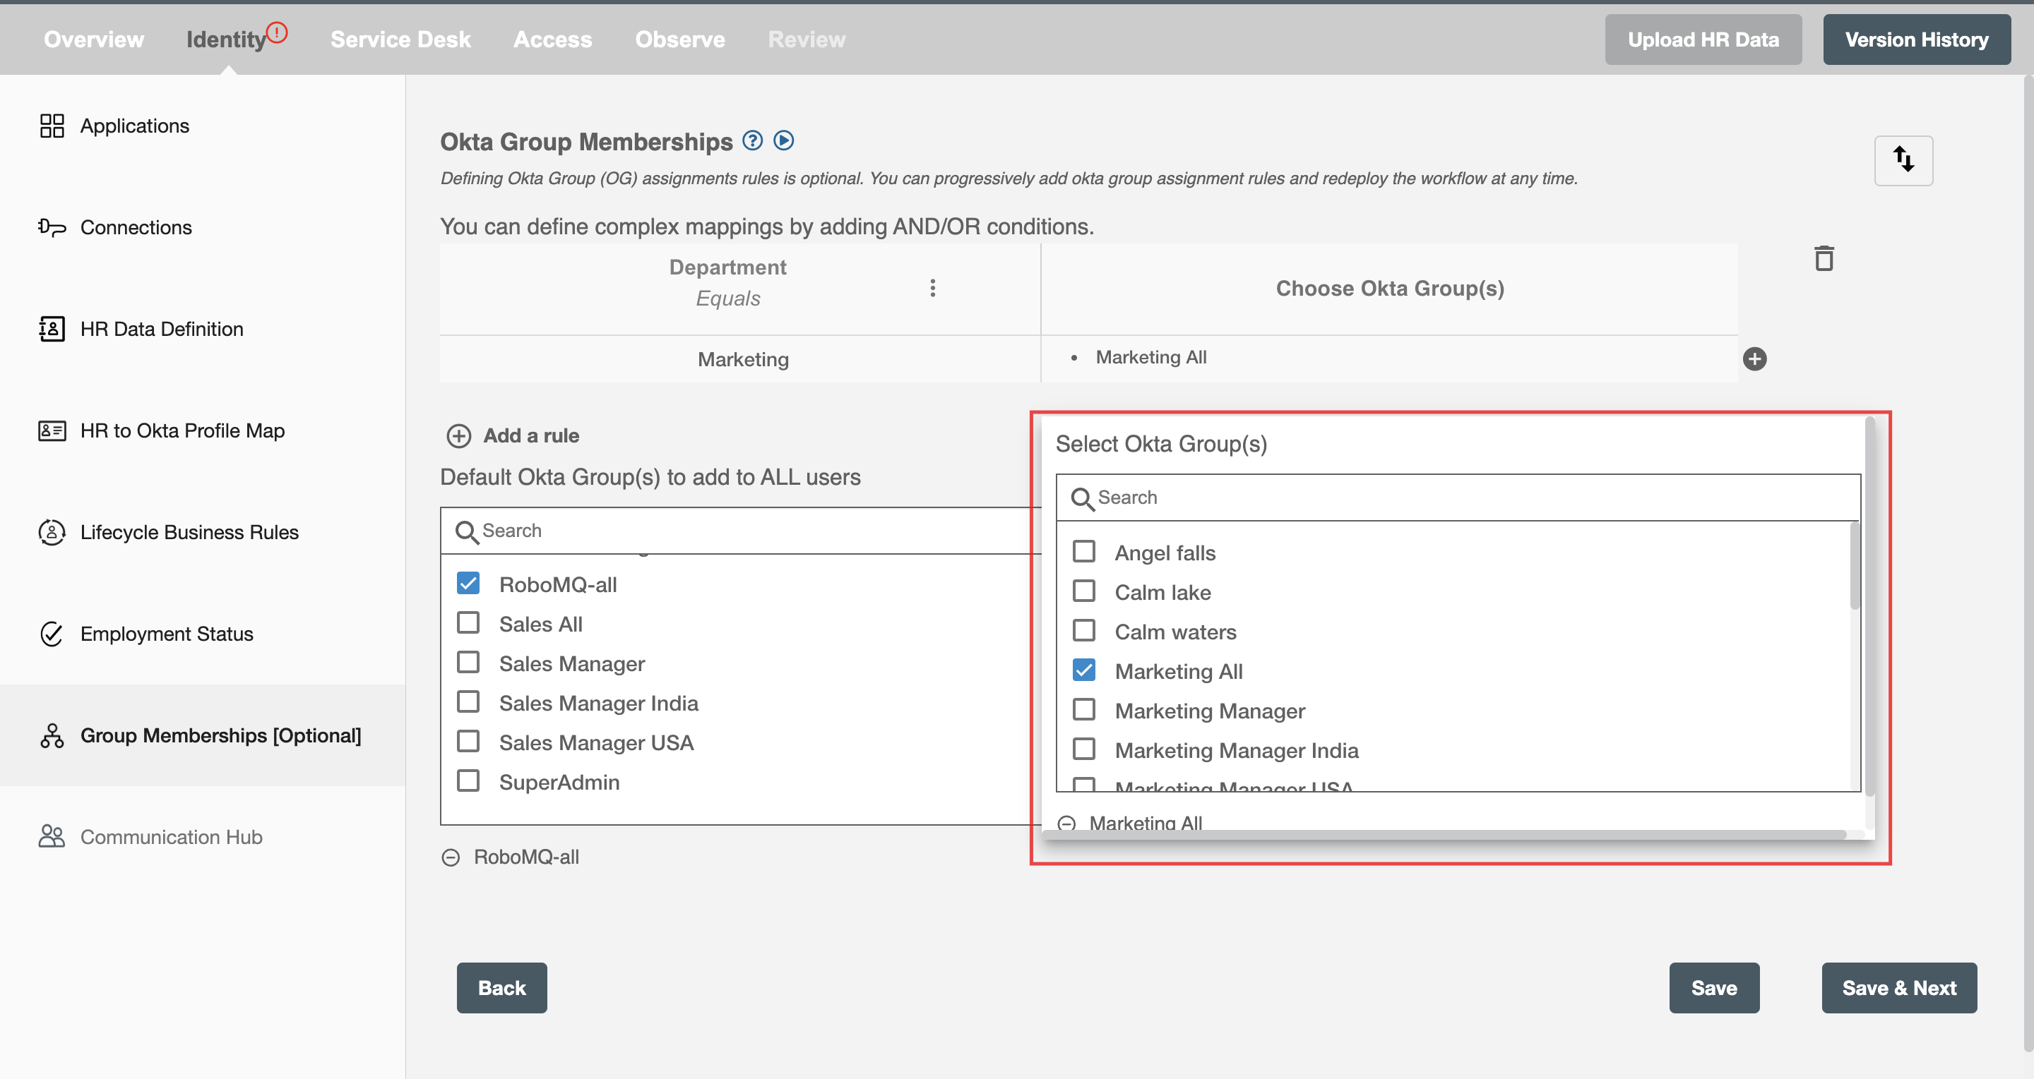Check the Sales All checkbox

tap(468, 623)
